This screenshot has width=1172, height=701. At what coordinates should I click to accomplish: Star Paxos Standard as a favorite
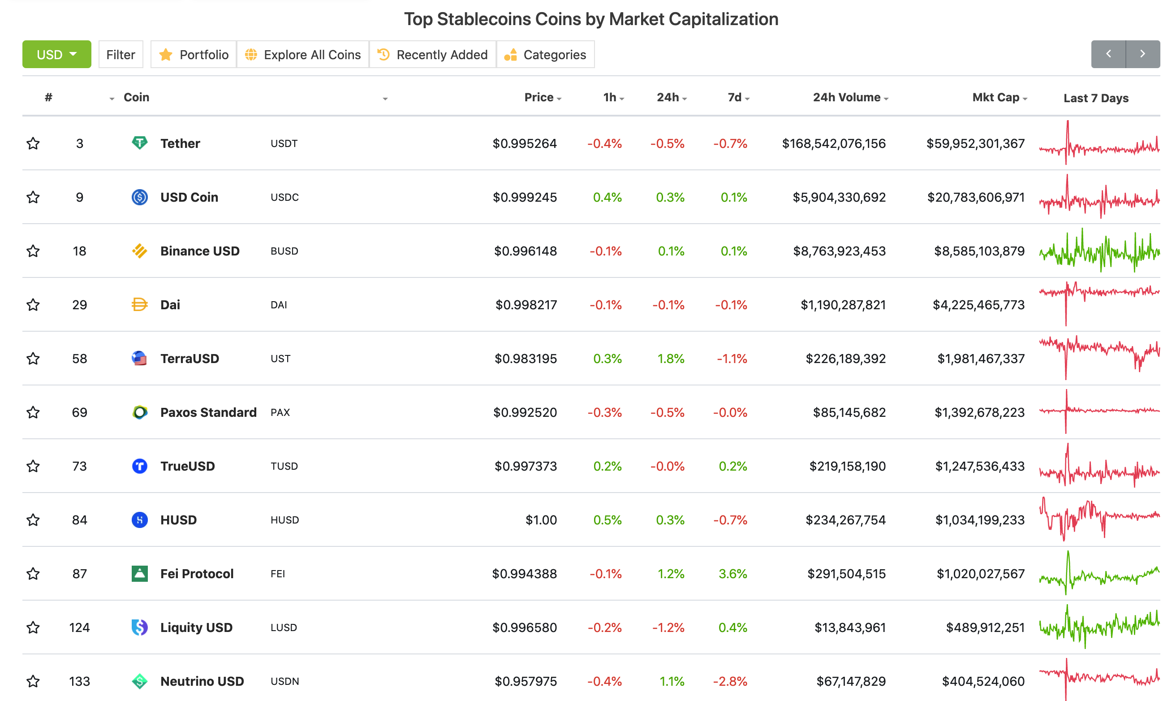(33, 412)
